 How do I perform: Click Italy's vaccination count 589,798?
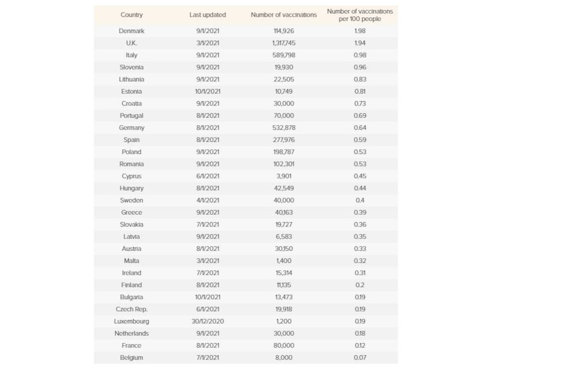click(284, 55)
